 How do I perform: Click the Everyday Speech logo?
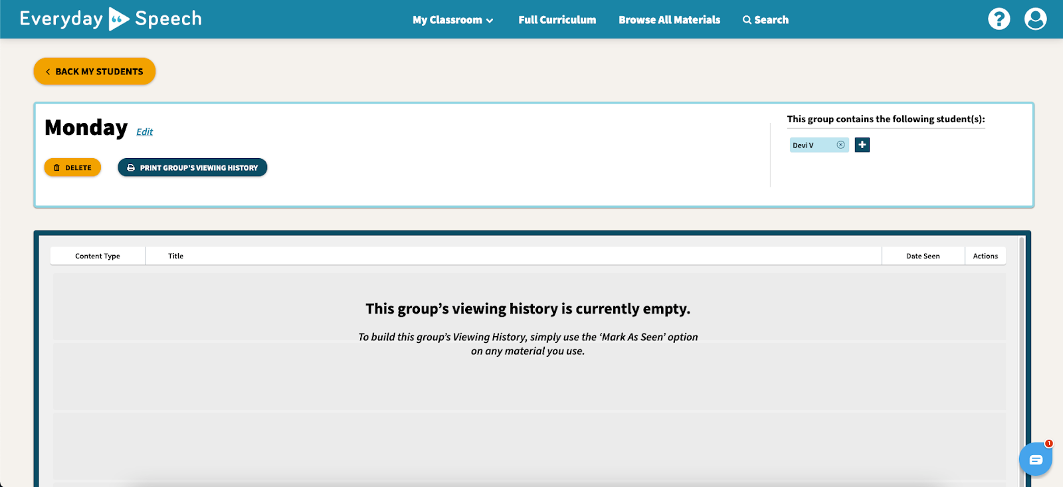coord(111,19)
